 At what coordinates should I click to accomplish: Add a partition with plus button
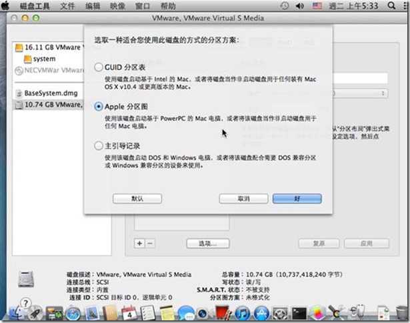(139, 244)
